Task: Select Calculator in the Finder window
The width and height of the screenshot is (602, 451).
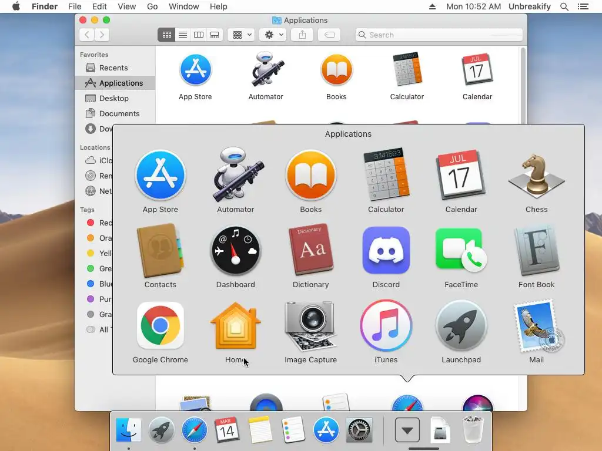Action: tap(407, 69)
